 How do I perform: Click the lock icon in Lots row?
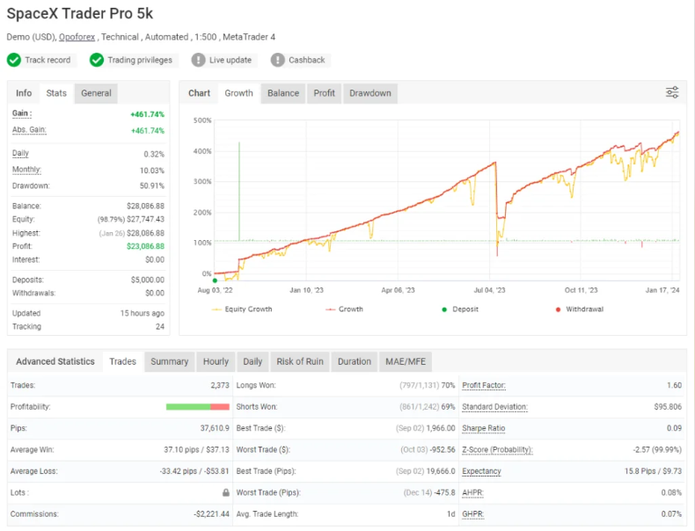(225, 492)
